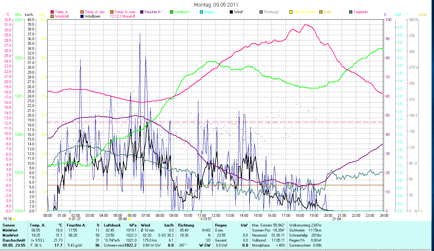This screenshot has width=434, height=251.
Task: Click the Temp. A. max legend label
Action: click(x=125, y=12)
